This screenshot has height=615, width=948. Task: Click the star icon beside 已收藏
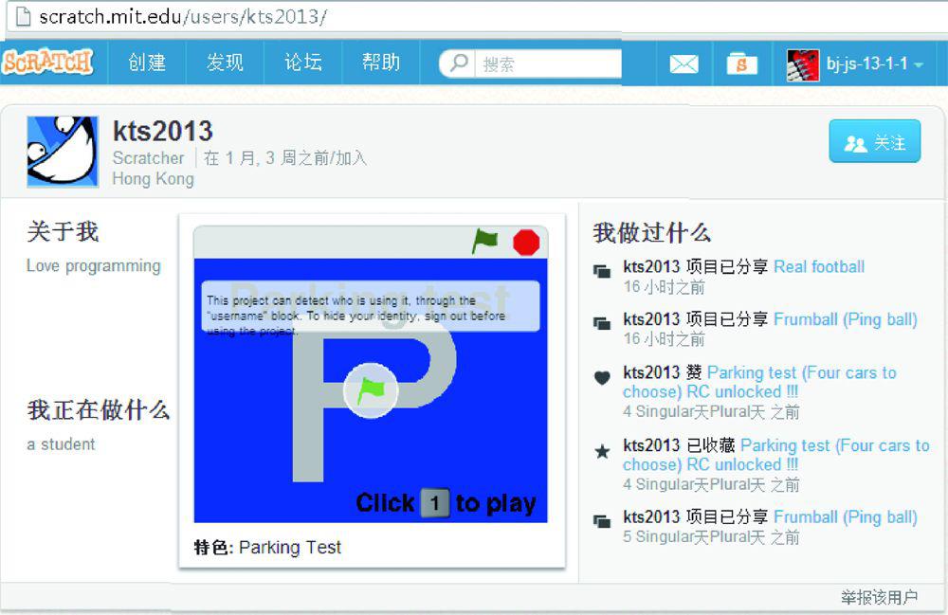click(602, 451)
